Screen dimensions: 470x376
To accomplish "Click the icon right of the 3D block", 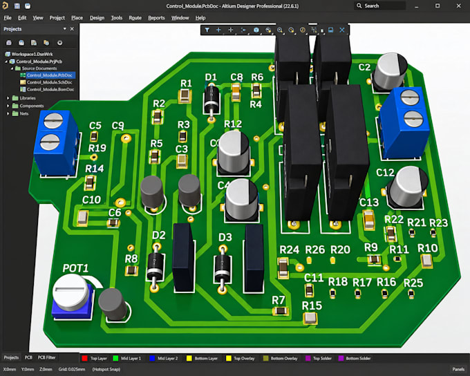I will click(x=268, y=30).
